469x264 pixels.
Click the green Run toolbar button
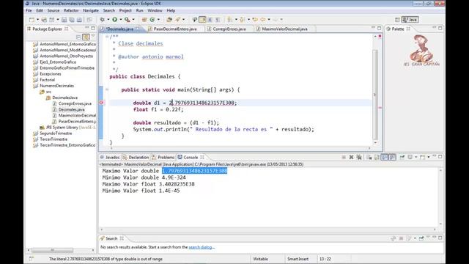(x=114, y=20)
